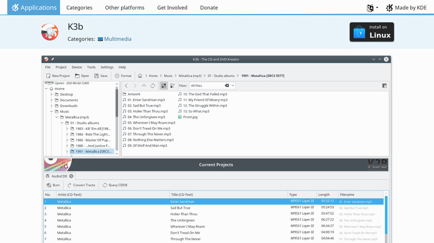Collapse the Home tree node
The height and width of the screenshot is (243, 434).
(46, 89)
